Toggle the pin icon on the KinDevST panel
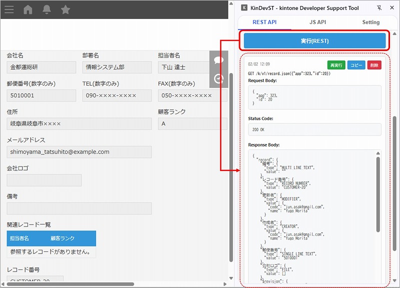The image size is (400, 288). click(x=379, y=7)
